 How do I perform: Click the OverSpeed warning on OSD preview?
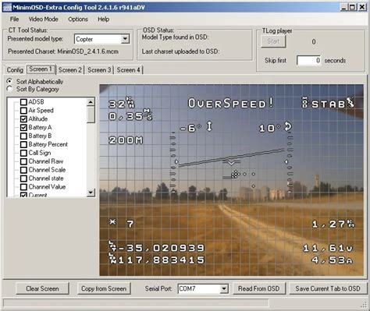(231, 104)
